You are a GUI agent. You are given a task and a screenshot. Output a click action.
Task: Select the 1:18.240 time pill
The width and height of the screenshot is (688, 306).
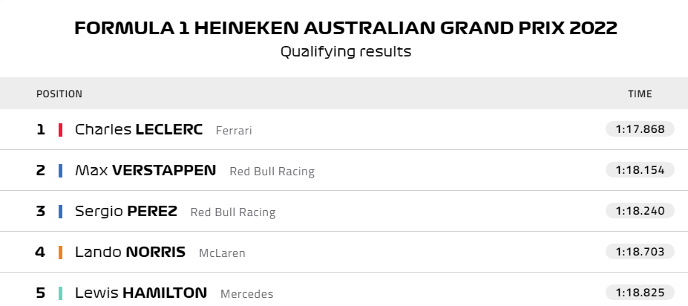point(640,211)
